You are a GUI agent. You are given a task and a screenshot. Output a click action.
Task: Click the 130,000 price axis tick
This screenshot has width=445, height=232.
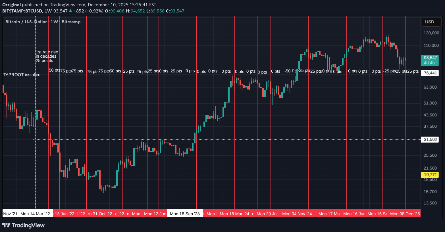point(431,33)
